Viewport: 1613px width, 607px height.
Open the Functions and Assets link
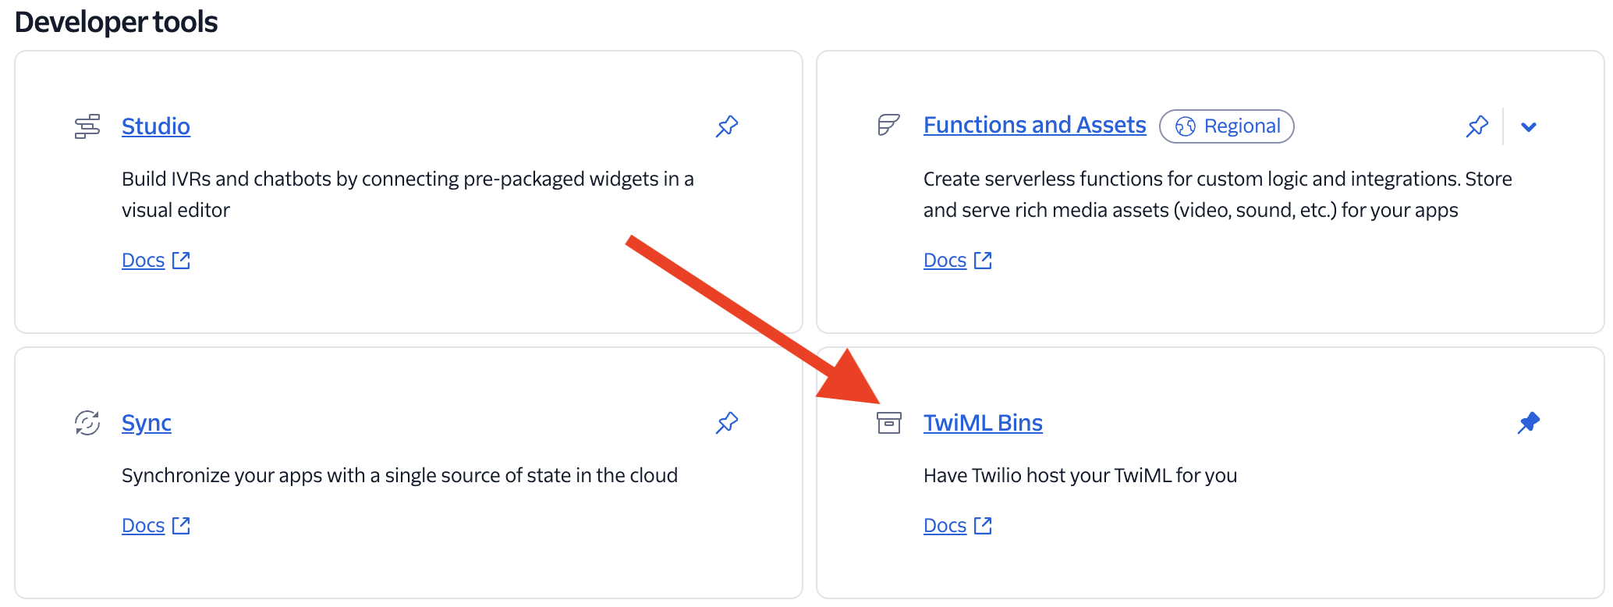(1035, 125)
